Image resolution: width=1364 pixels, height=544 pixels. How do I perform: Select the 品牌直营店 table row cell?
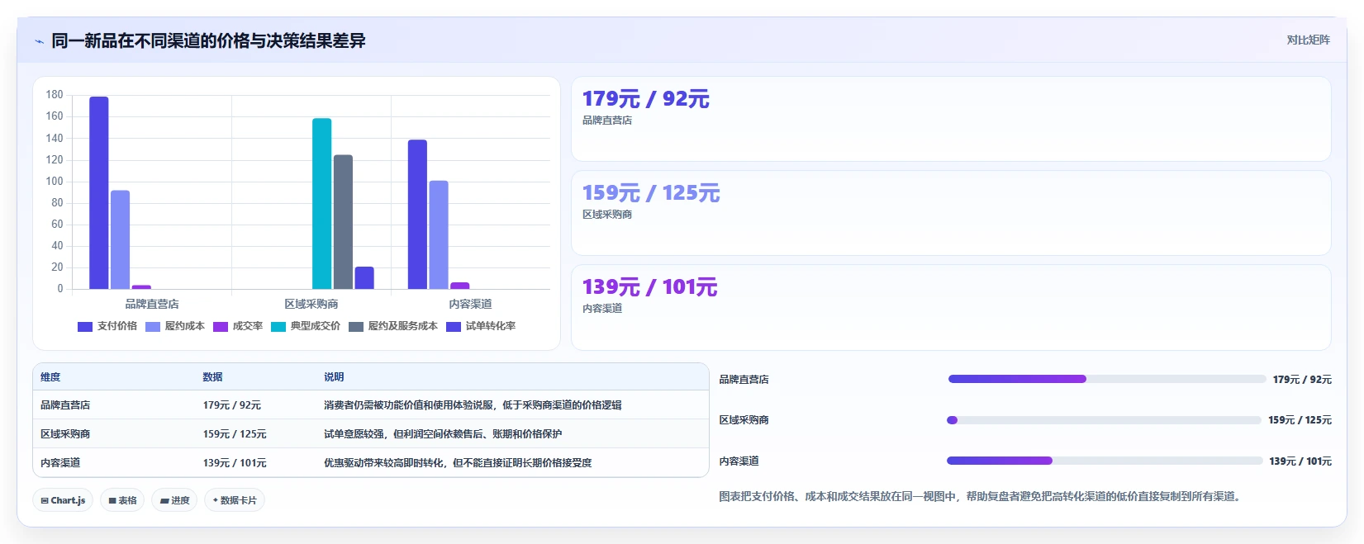pyautogui.click(x=65, y=405)
